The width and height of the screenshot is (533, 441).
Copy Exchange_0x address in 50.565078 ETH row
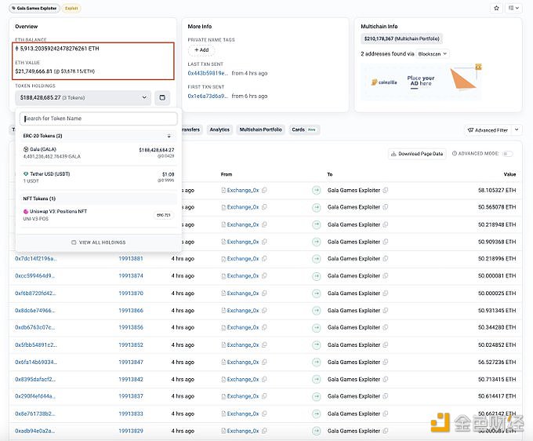point(264,207)
